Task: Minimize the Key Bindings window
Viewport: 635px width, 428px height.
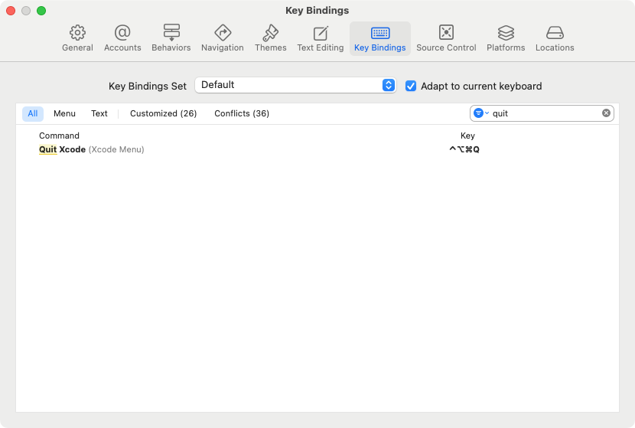Action: point(26,11)
